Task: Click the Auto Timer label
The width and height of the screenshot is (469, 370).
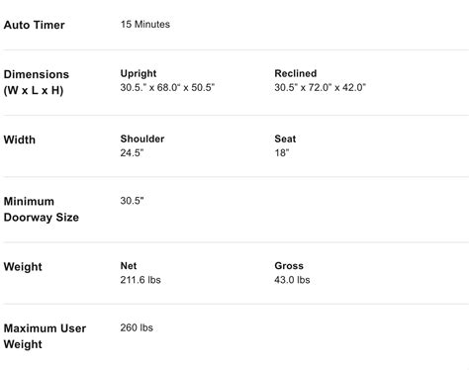Action: tap(34, 25)
